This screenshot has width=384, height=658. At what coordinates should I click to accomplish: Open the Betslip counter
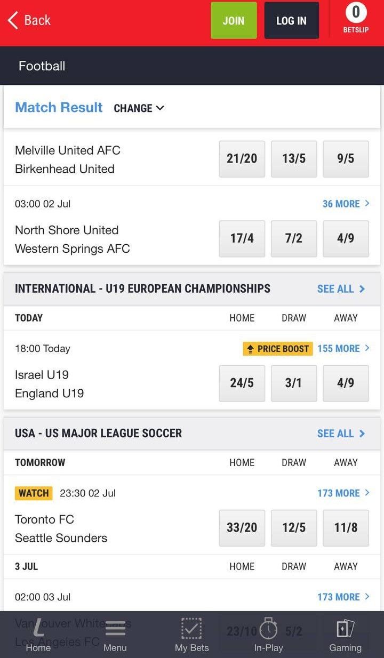pos(356,19)
